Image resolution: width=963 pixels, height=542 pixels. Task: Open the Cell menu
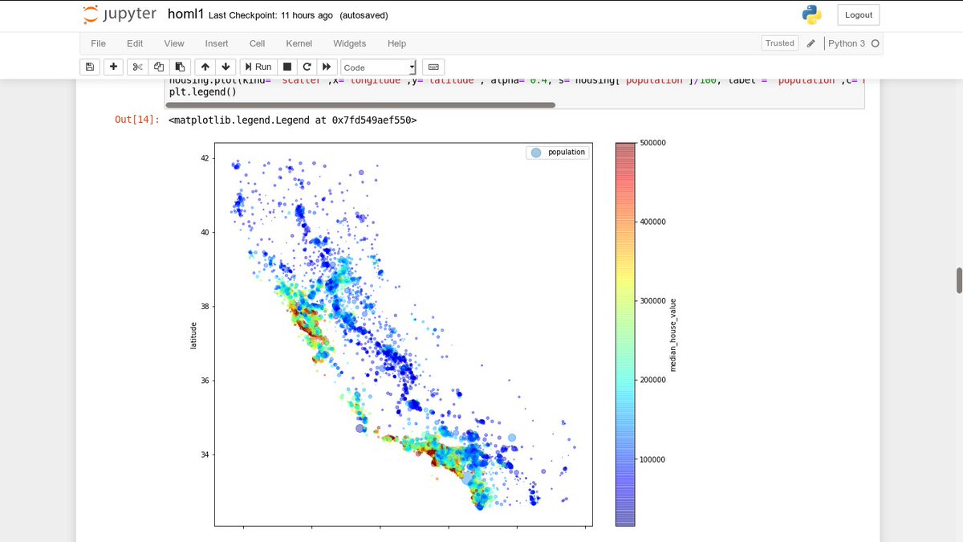pos(257,43)
